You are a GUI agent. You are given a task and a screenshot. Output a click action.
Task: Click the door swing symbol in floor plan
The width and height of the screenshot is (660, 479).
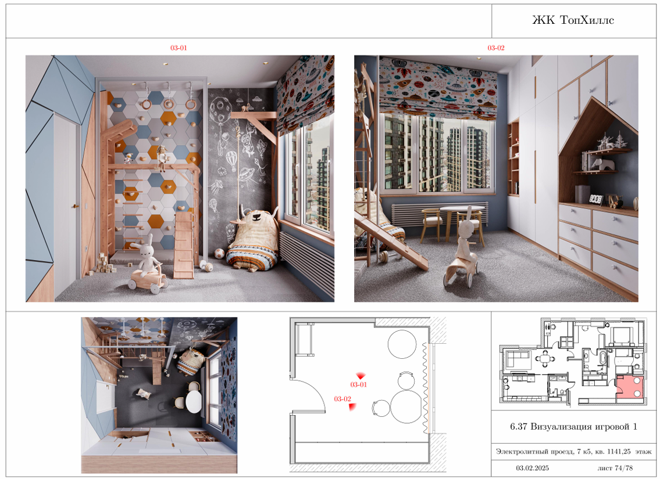[309, 396]
